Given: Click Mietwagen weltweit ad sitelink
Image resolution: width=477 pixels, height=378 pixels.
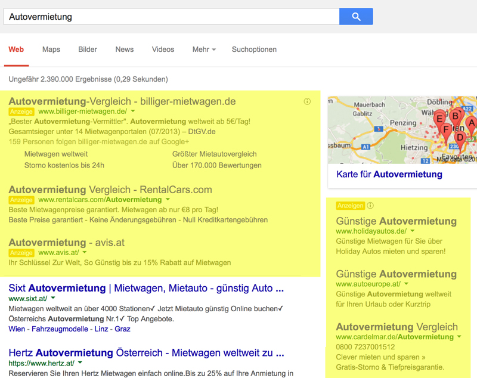Looking at the screenshot, I should point(56,154).
